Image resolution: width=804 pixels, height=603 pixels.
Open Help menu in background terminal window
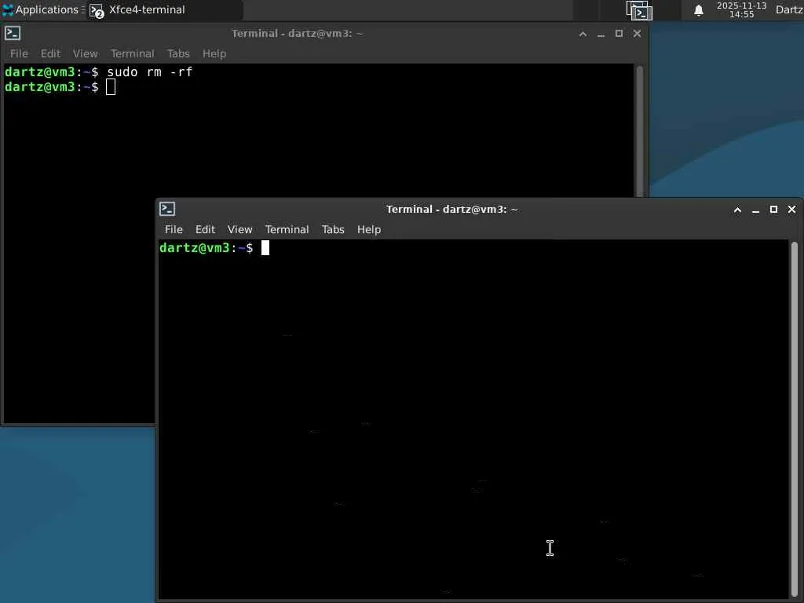point(214,53)
